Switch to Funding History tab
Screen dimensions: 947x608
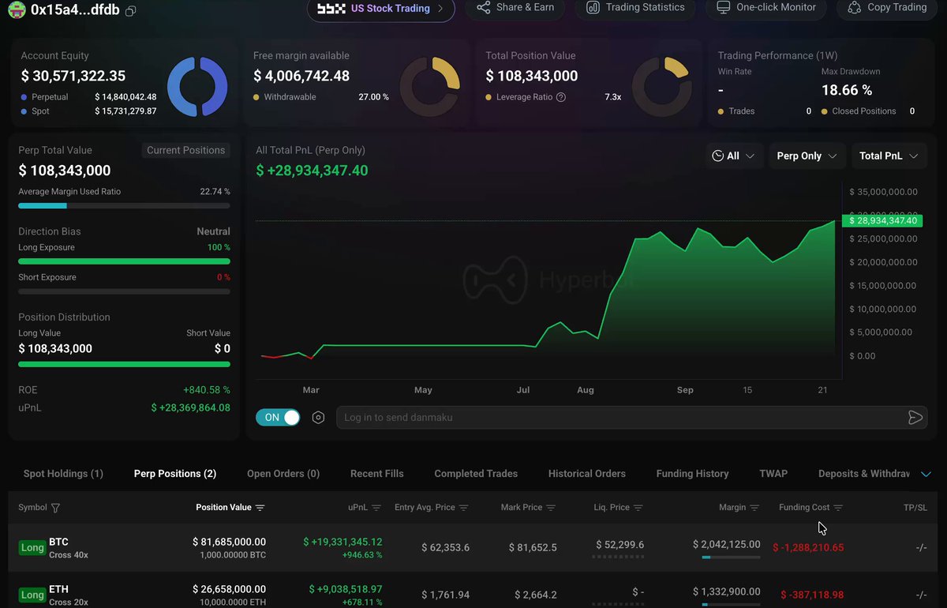click(692, 474)
